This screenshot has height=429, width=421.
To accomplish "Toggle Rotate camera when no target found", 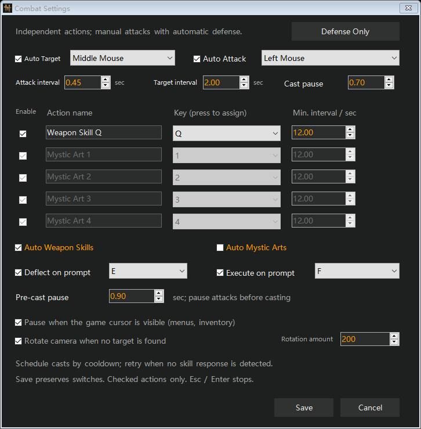I will pyautogui.click(x=19, y=341).
